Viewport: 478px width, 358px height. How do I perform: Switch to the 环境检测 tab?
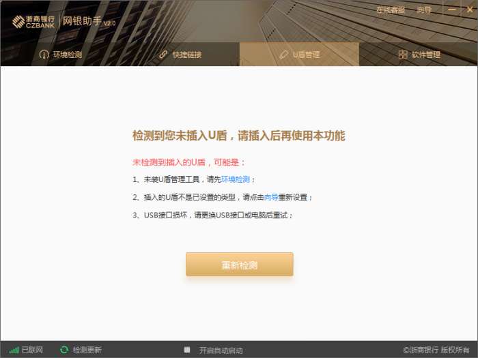click(61, 54)
